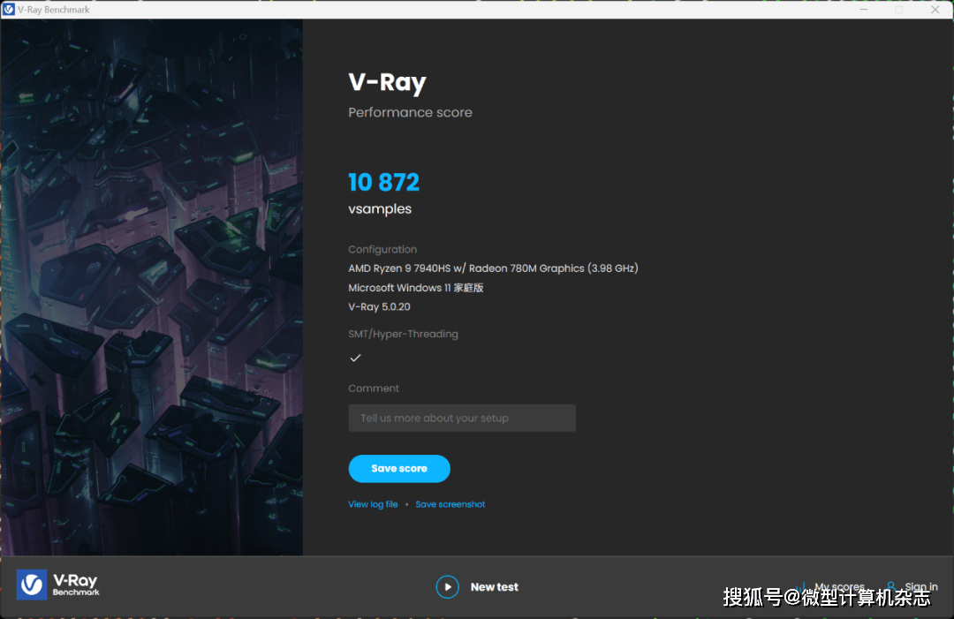The height and width of the screenshot is (619, 954).
Task: Open the My scores bar chart icon
Action: coord(801,587)
